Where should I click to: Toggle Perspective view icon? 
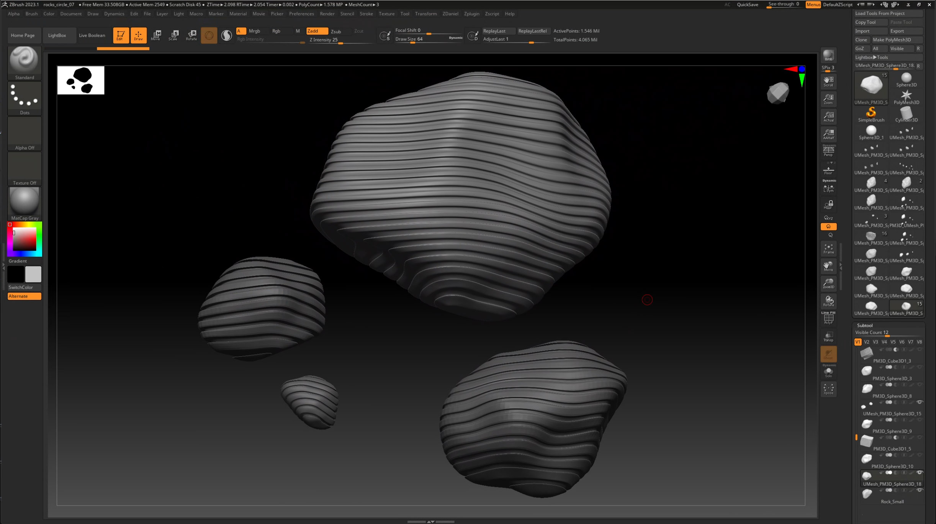tap(828, 151)
